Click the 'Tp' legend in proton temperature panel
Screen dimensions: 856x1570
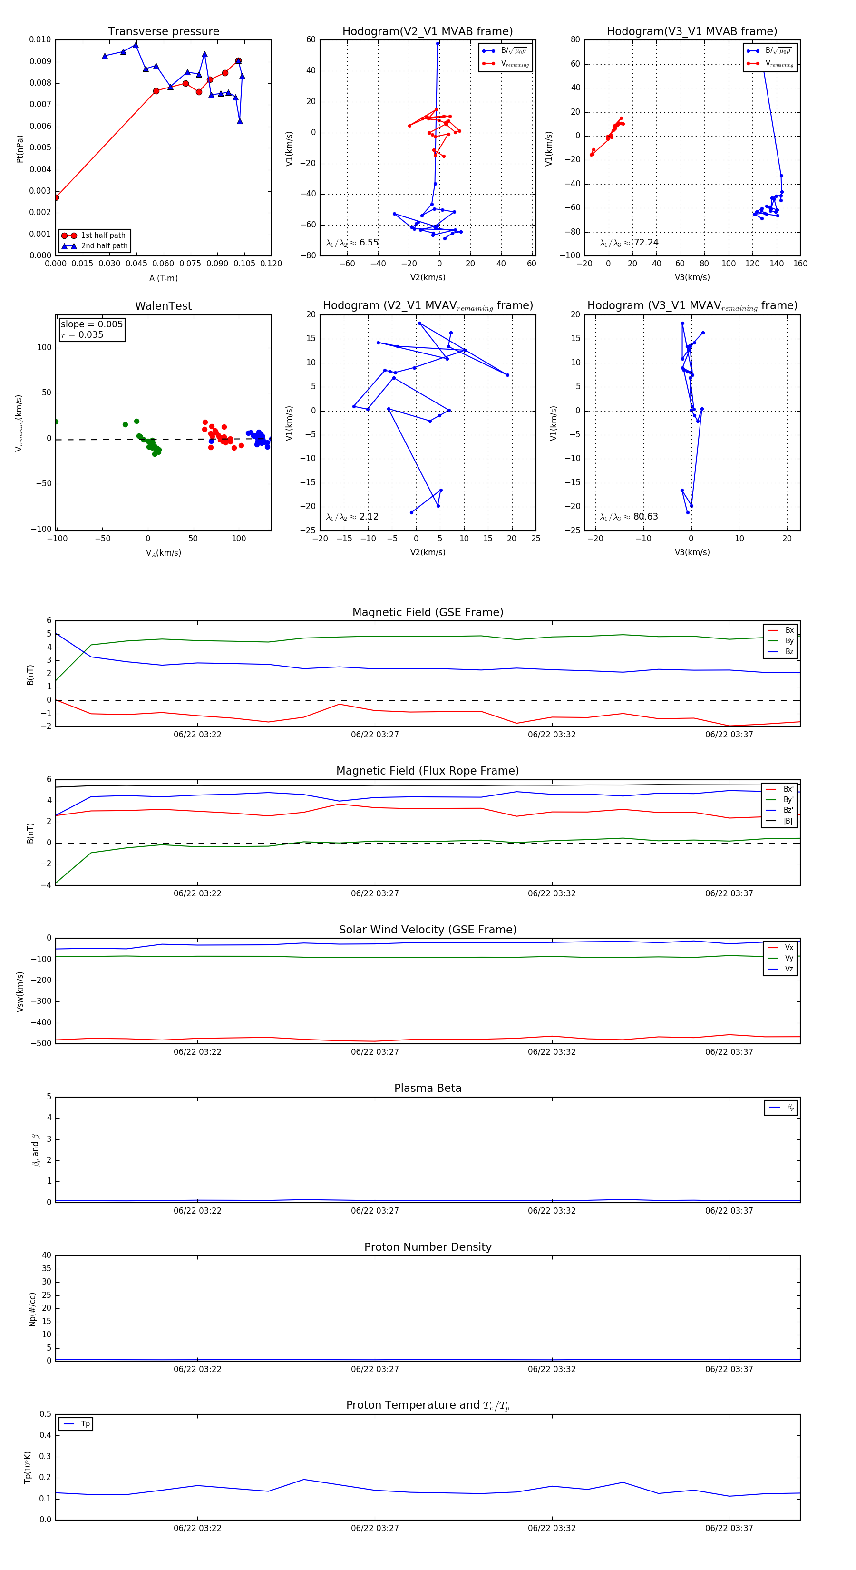76,1424
